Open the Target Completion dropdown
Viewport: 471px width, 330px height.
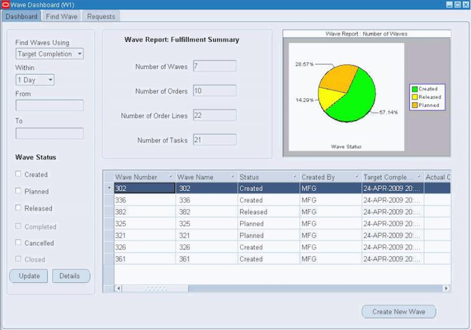tap(49, 54)
